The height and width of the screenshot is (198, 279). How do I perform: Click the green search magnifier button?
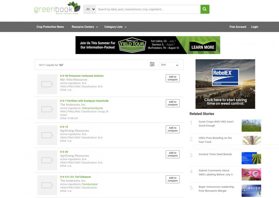tap(205, 9)
